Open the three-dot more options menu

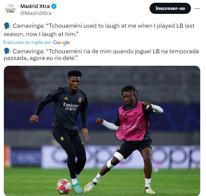pyautogui.click(x=197, y=9)
